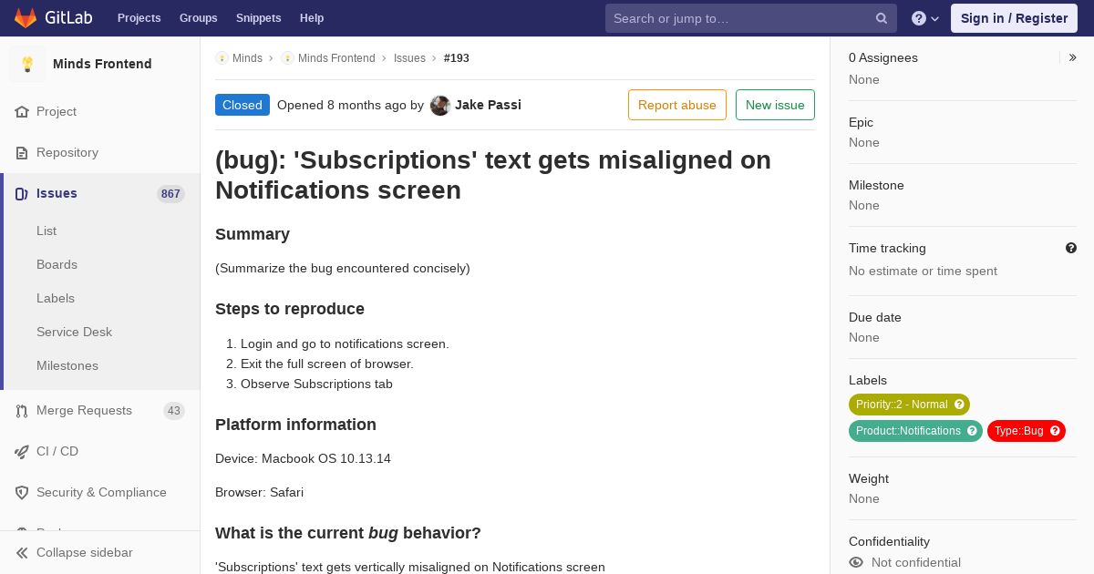Viewport: 1094px width, 574px height.
Task: Click 'No estimate or time spent' text
Action: click(x=923, y=271)
